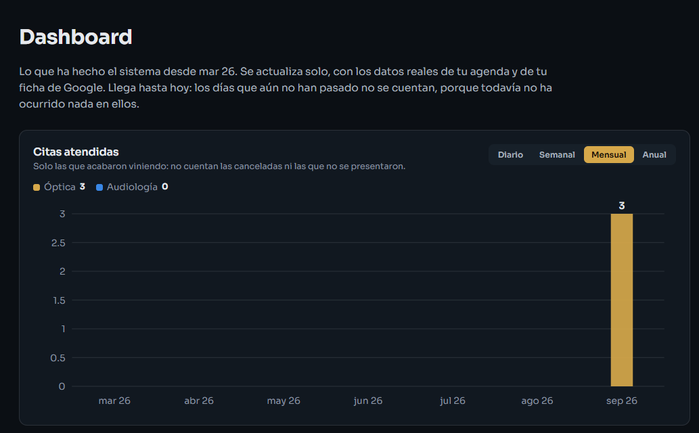Click the sep 26 axis label
This screenshot has height=433, width=699.
coord(621,401)
